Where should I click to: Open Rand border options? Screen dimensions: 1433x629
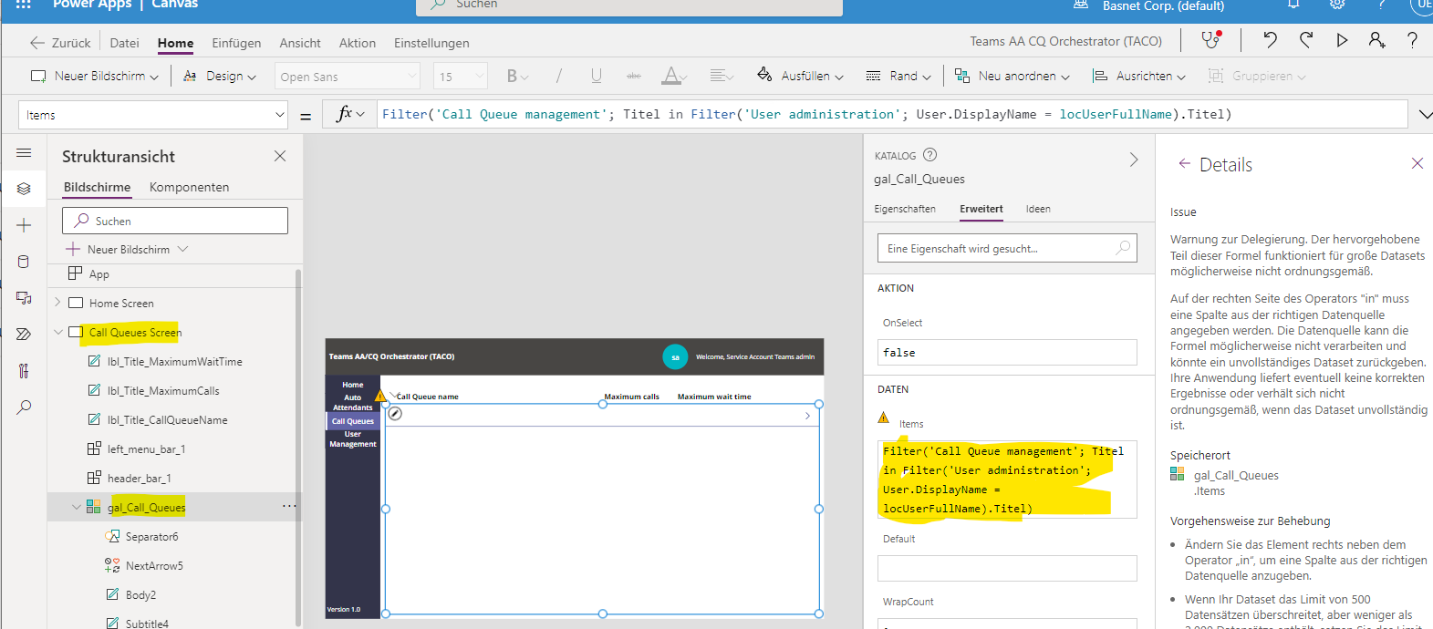coord(898,76)
